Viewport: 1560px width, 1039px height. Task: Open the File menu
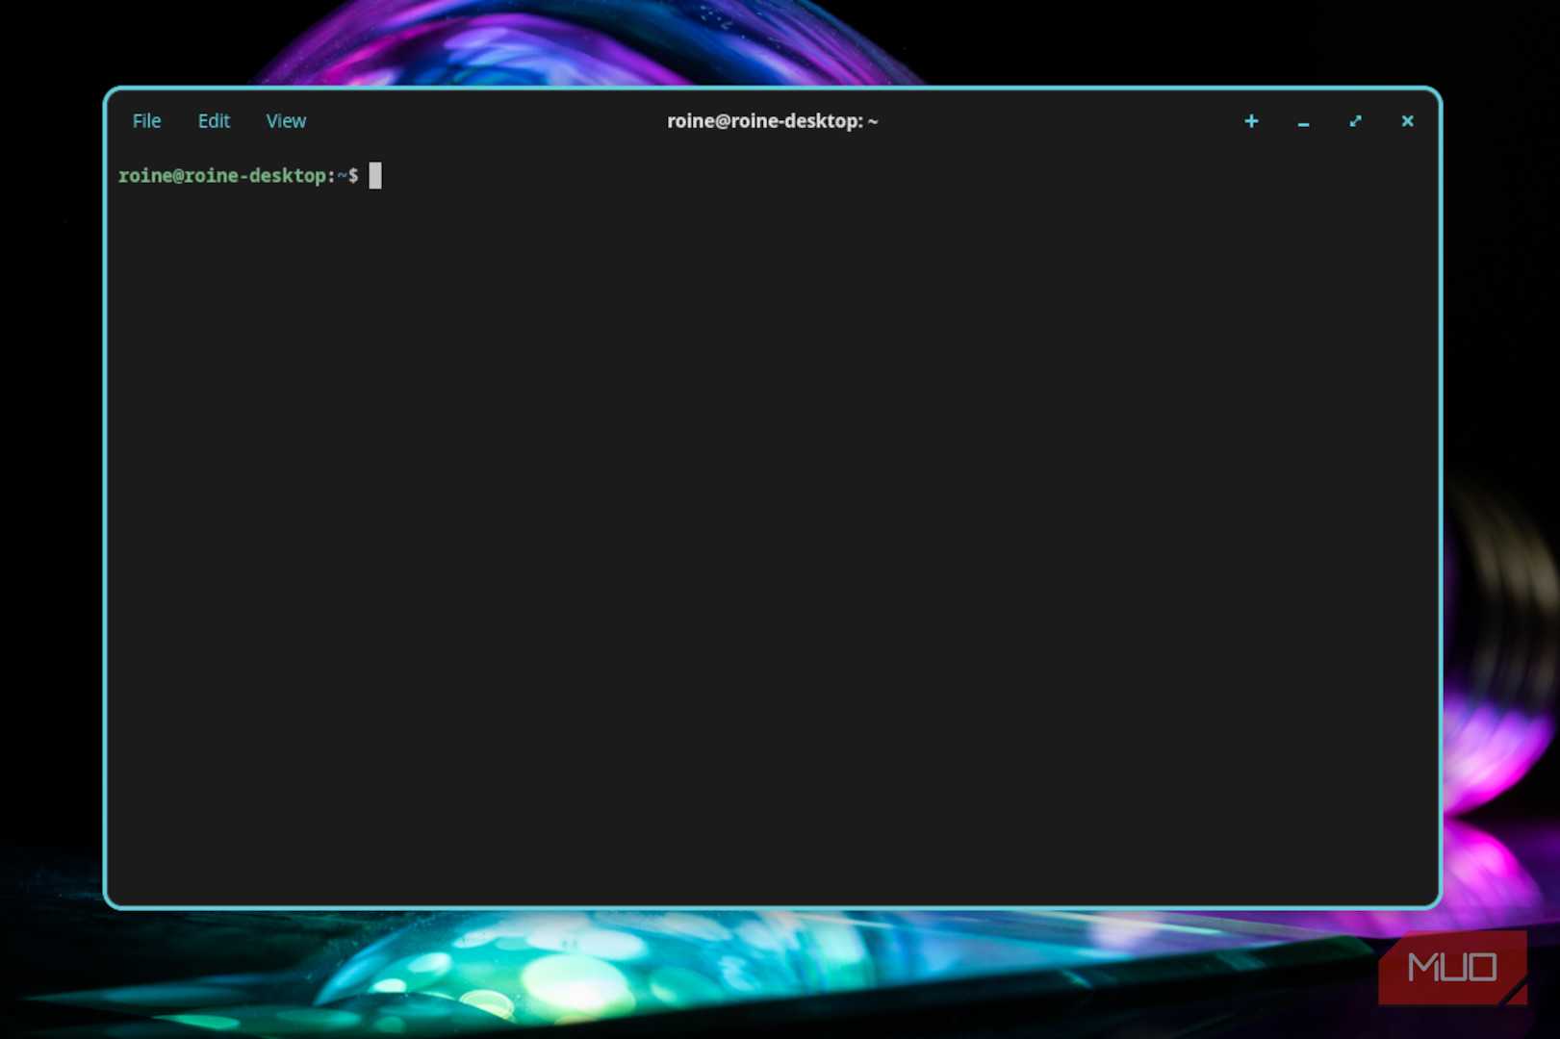pos(146,121)
